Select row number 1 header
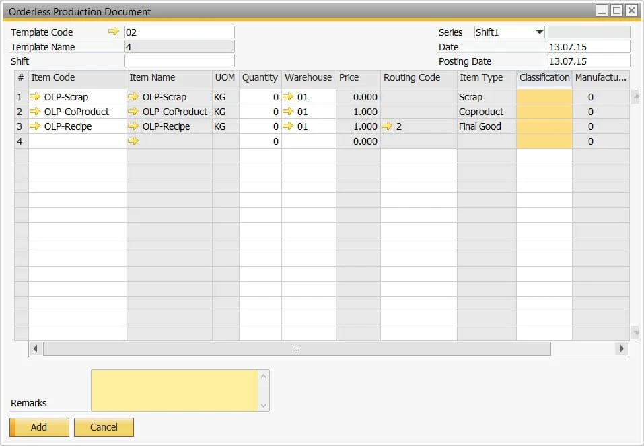 click(22, 96)
